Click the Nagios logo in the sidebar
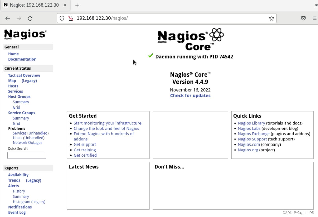 coord(25,34)
